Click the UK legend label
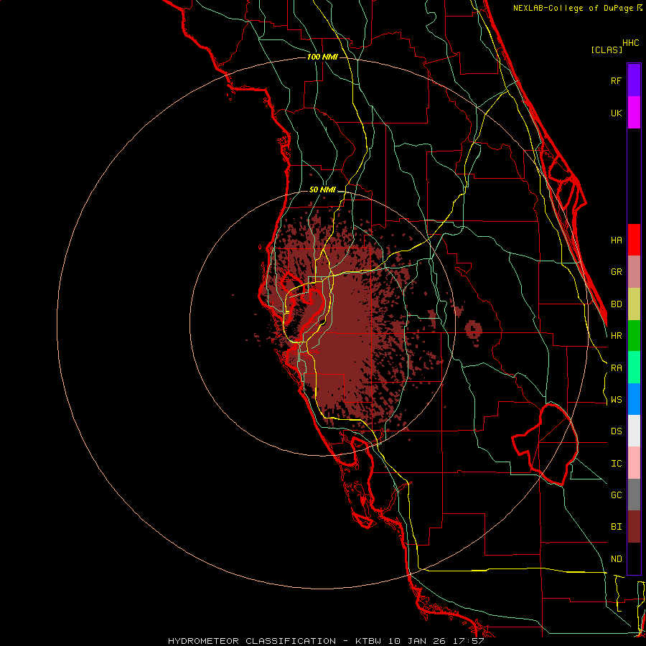This screenshot has width=646, height=646. point(617,113)
